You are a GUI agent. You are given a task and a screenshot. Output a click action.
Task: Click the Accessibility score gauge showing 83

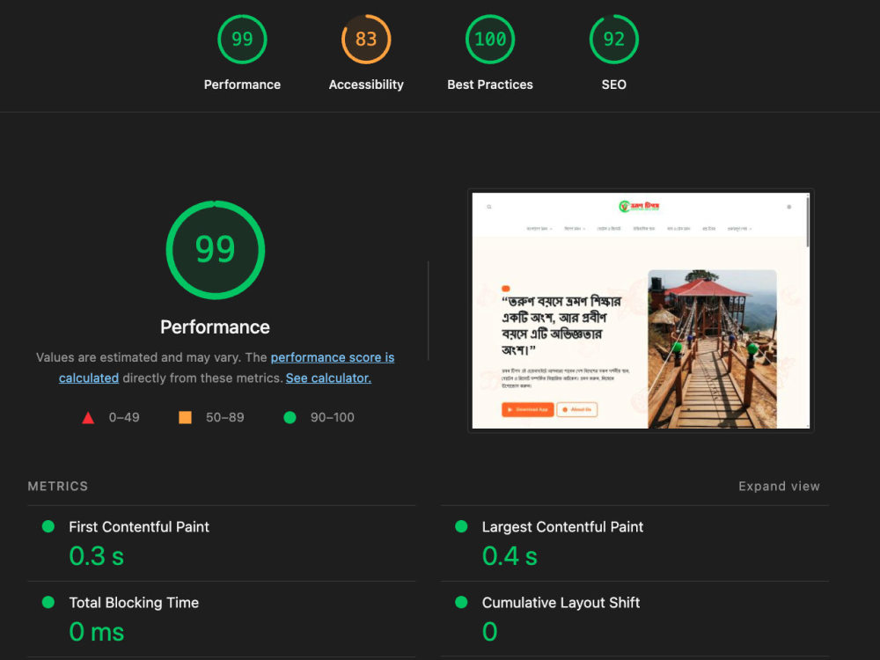click(366, 40)
